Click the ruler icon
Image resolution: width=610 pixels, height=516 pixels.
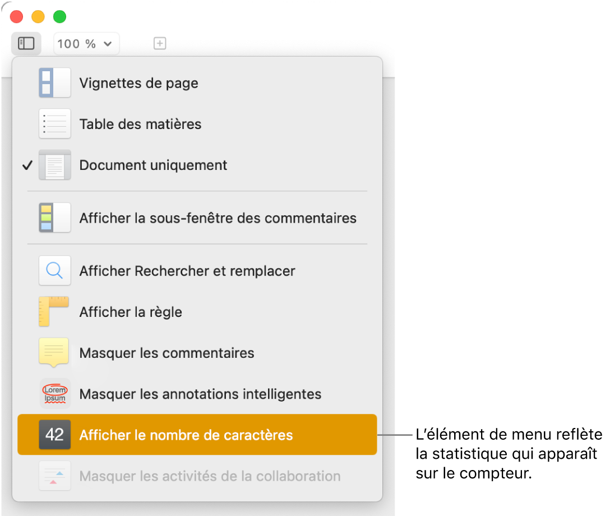(54, 311)
